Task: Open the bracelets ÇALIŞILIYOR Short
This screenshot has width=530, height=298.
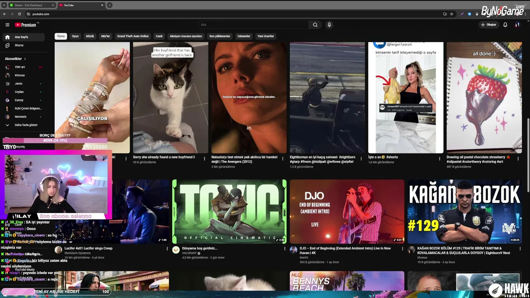Action: pyautogui.click(x=92, y=98)
